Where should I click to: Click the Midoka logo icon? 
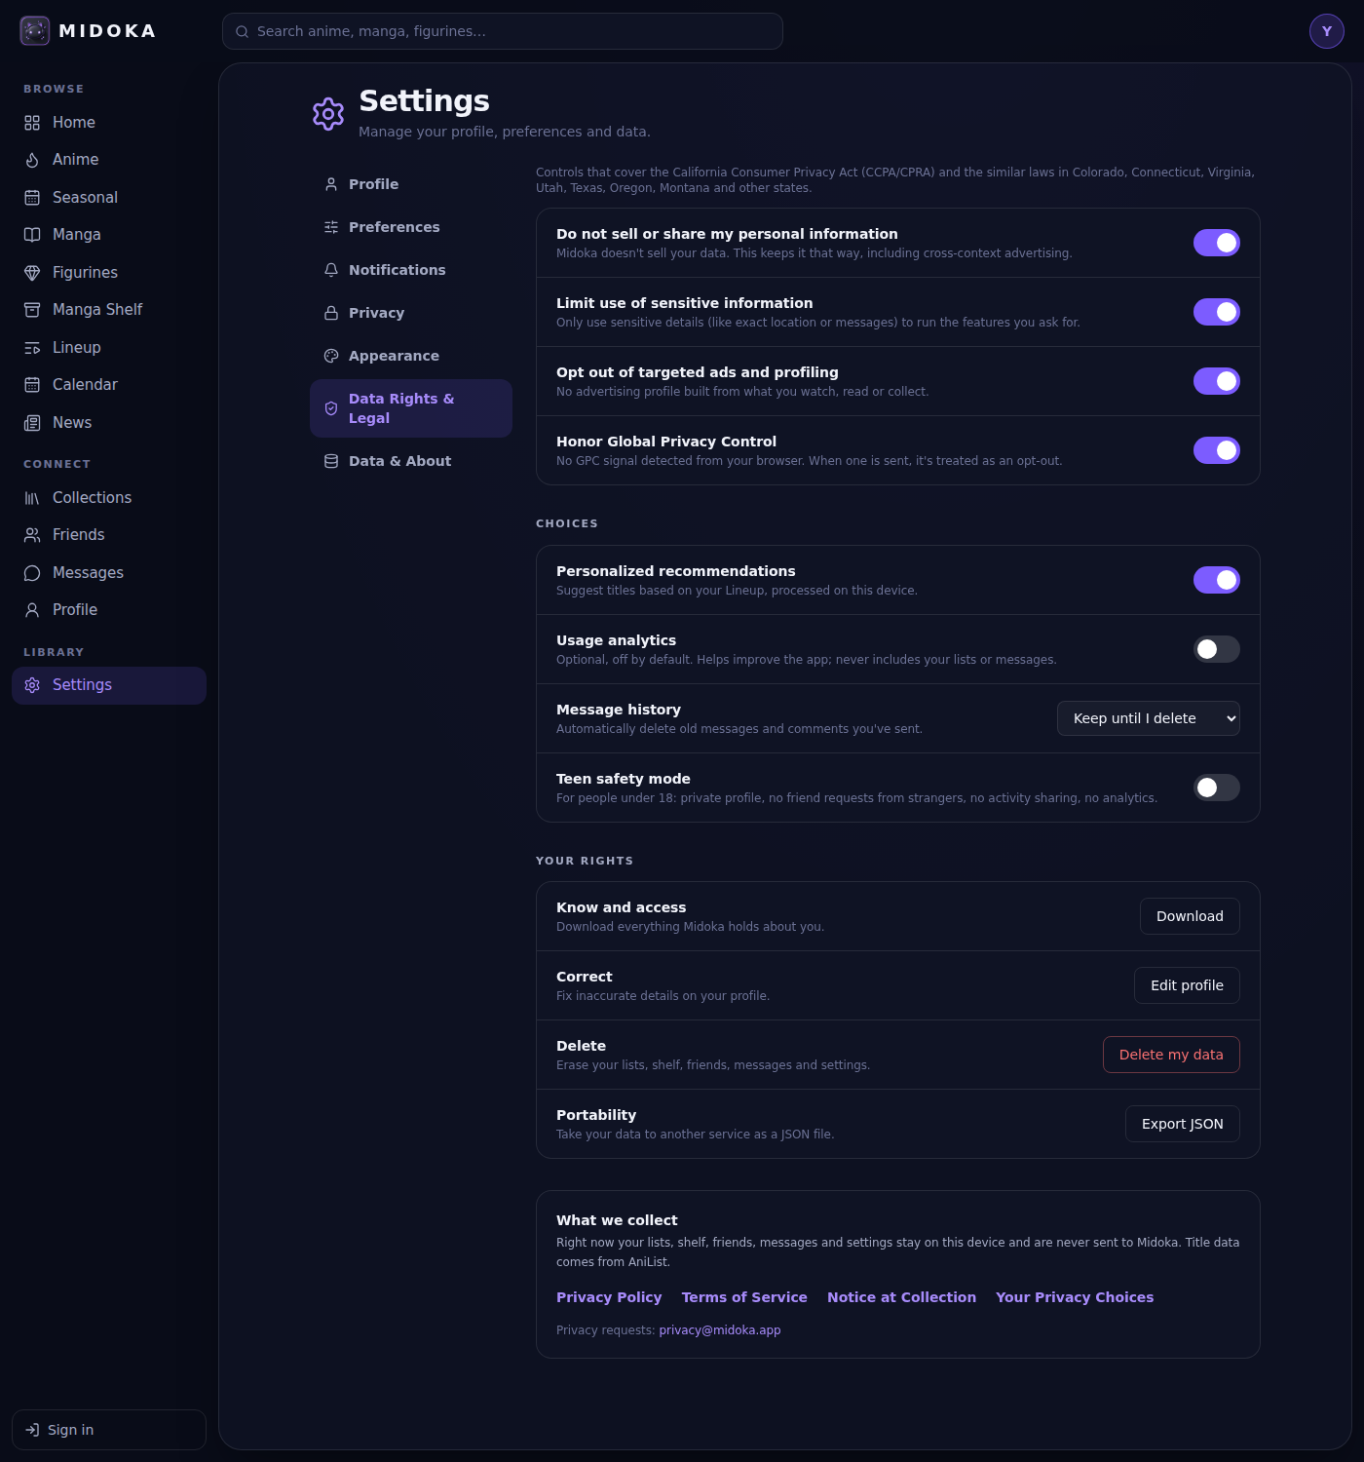[35, 31]
